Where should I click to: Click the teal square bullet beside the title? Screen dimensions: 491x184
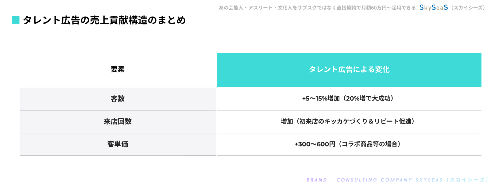pyautogui.click(x=16, y=20)
